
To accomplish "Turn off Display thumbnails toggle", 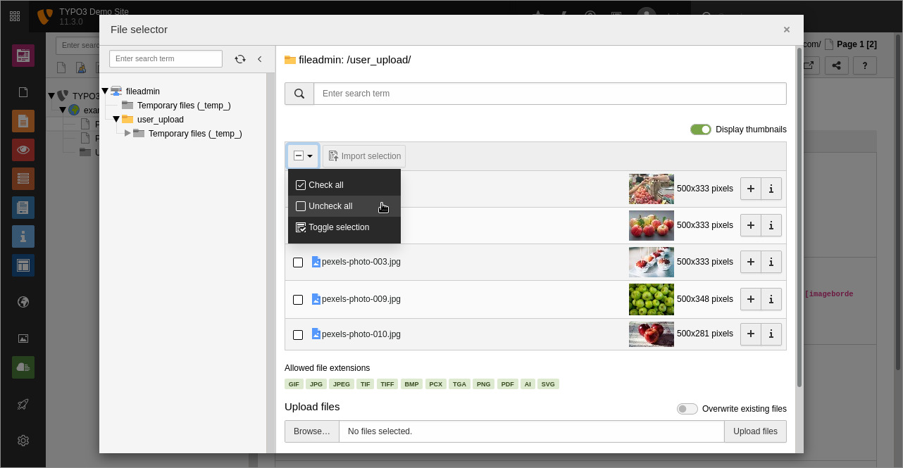I will pyautogui.click(x=700, y=129).
